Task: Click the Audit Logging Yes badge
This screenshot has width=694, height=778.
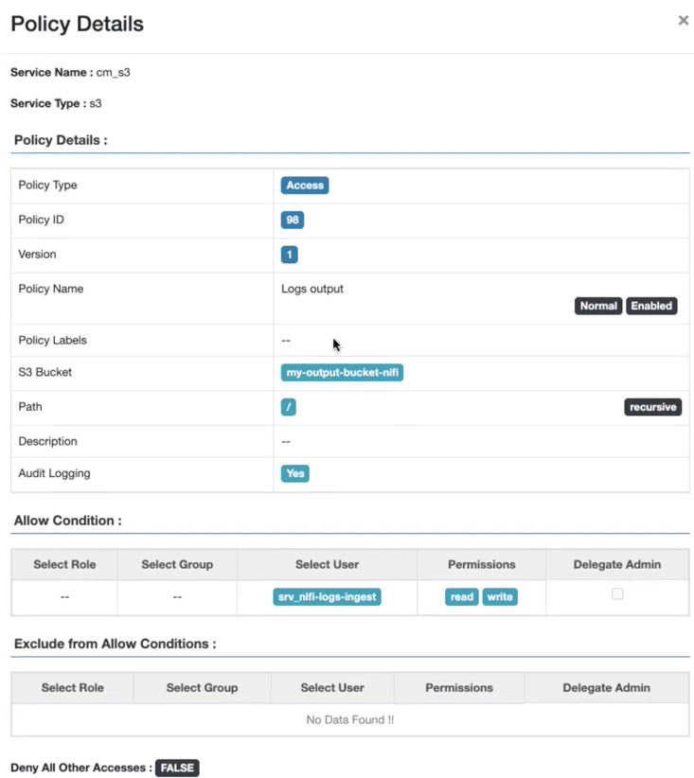Action: coord(295,473)
